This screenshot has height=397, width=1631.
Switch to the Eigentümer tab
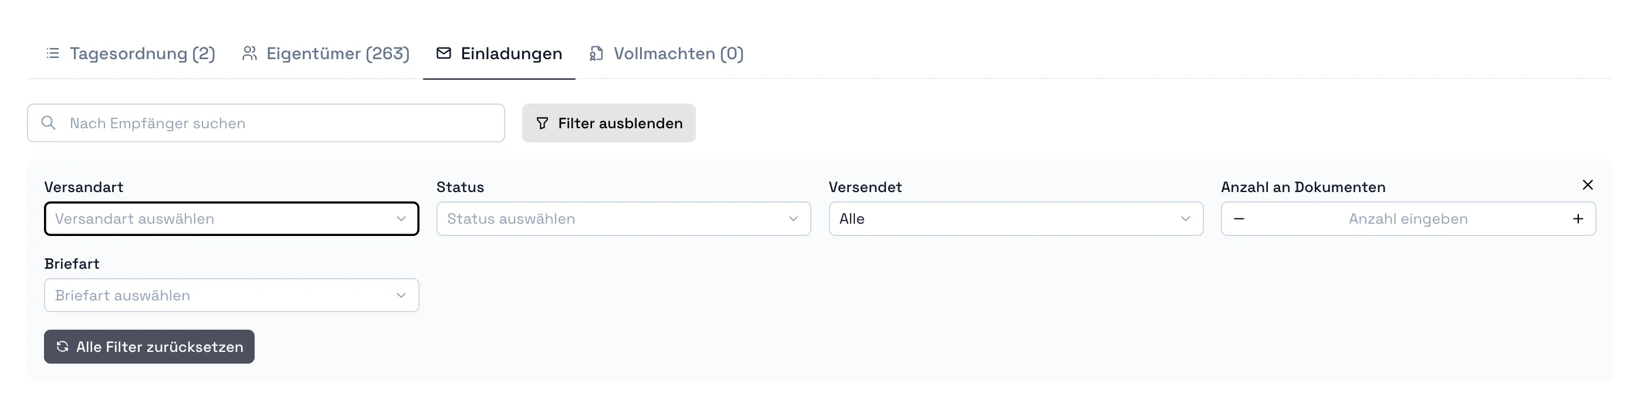point(338,53)
